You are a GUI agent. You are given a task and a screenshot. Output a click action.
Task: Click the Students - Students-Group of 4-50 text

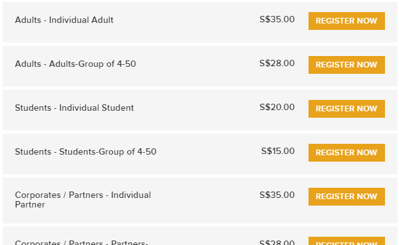[x=85, y=151]
